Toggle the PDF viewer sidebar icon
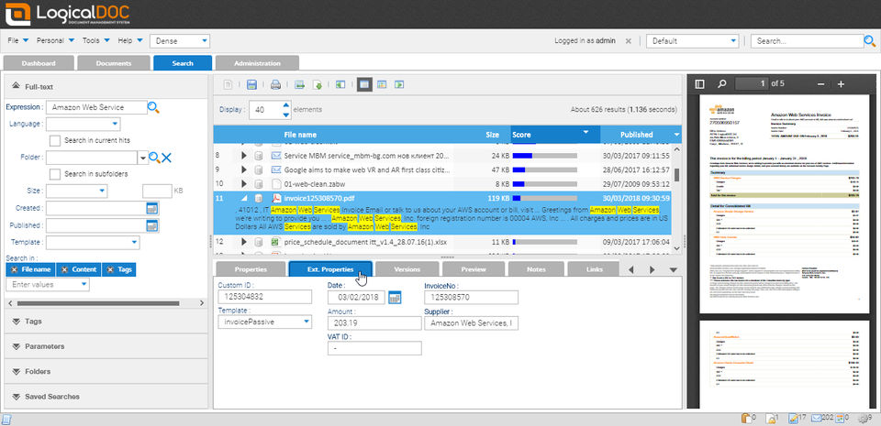The image size is (881, 426). pyautogui.click(x=699, y=84)
